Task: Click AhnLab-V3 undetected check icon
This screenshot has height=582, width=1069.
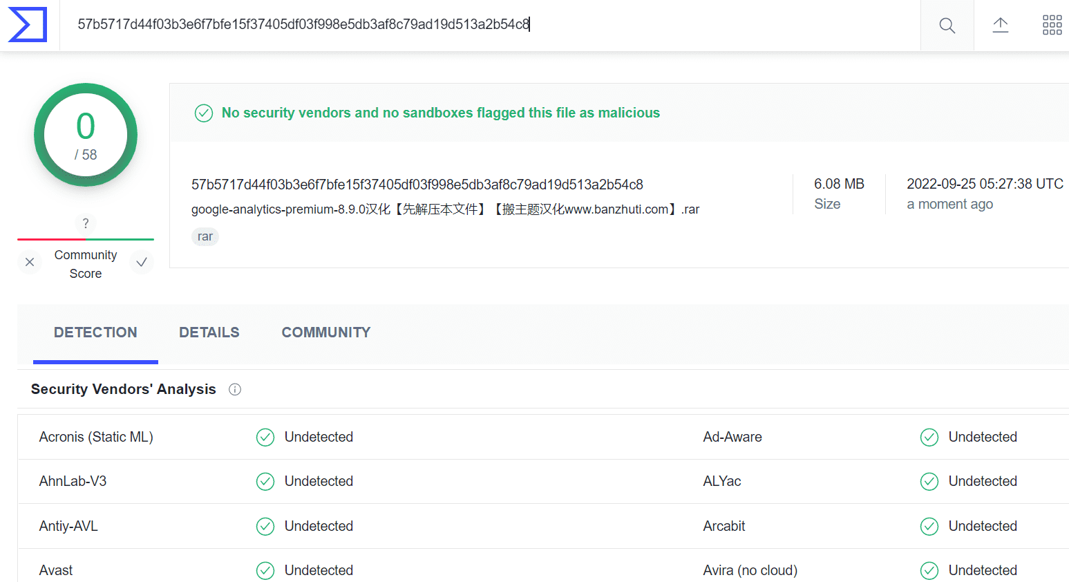Action: pos(265,482)
